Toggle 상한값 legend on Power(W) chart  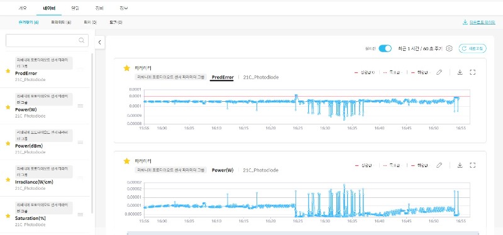pyautogui.click(x=365, y=165)
